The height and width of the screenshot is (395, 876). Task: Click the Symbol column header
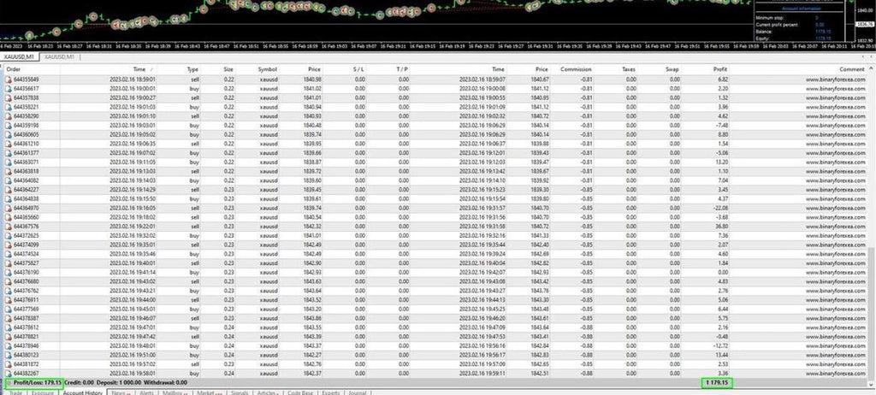coord(267,68)
